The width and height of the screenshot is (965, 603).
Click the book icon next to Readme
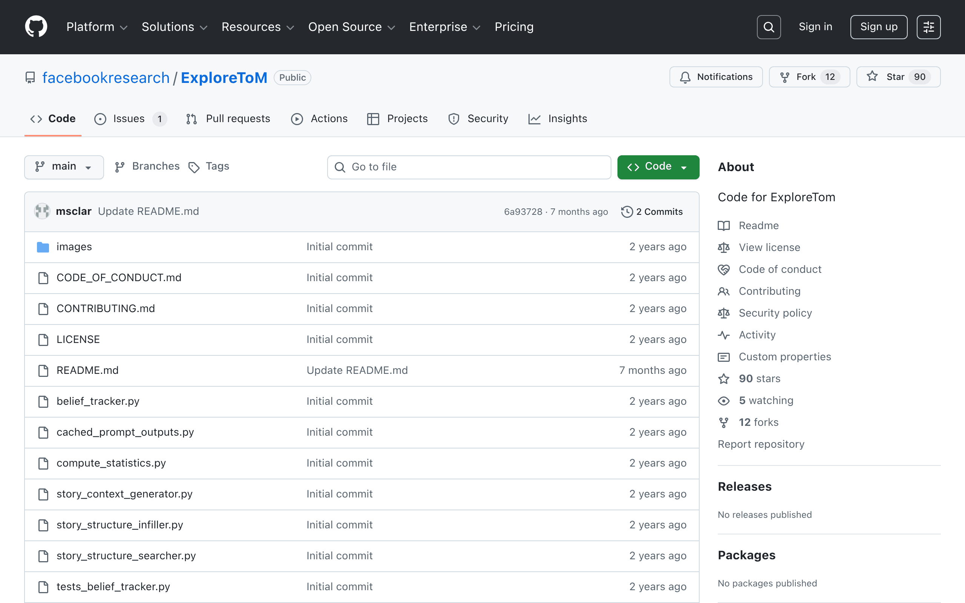[x=724, y=226]
